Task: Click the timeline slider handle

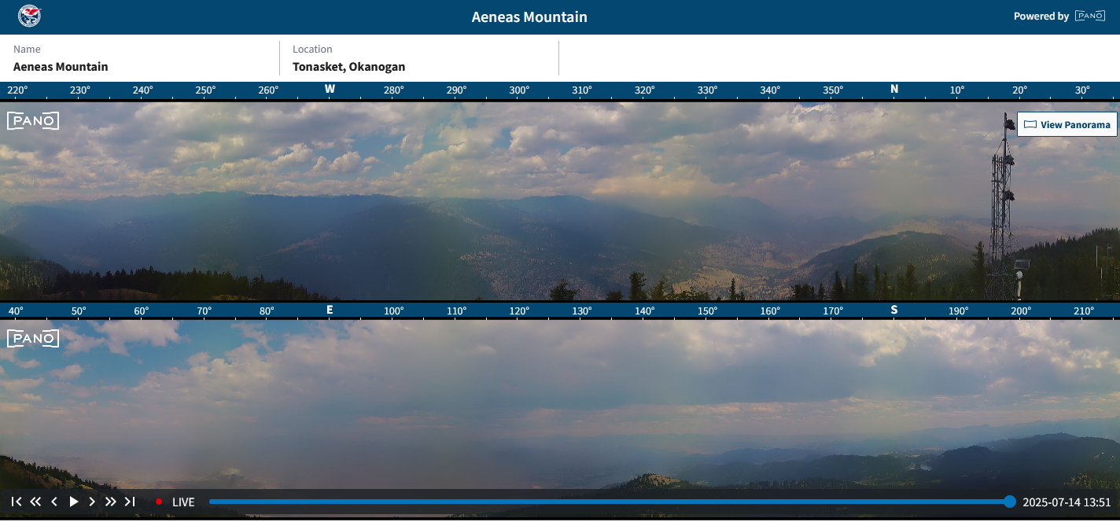Action: 1010,502
